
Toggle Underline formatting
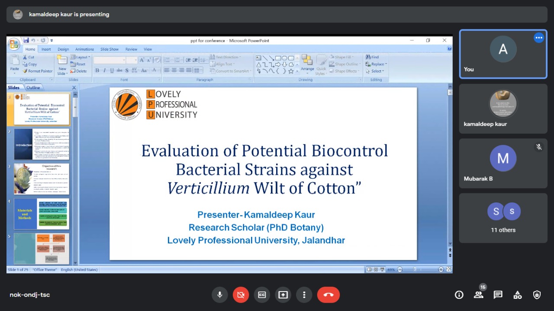tap(112, 71)
